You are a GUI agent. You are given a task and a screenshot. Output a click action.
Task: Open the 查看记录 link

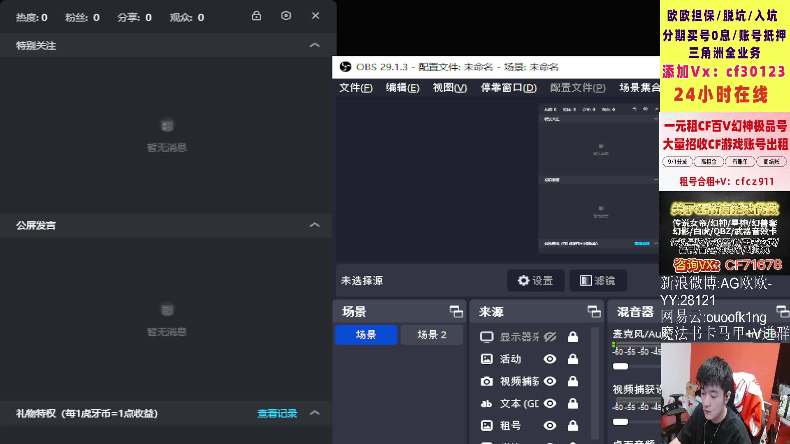coord(277,413)
